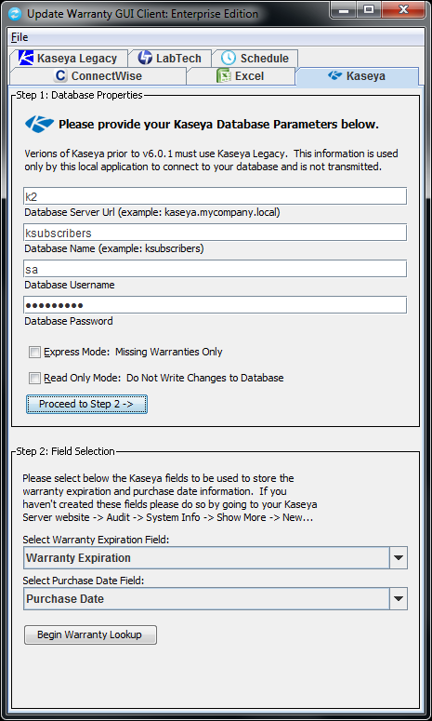Click the app refresh icon in title bar

(x=15, y=14)
